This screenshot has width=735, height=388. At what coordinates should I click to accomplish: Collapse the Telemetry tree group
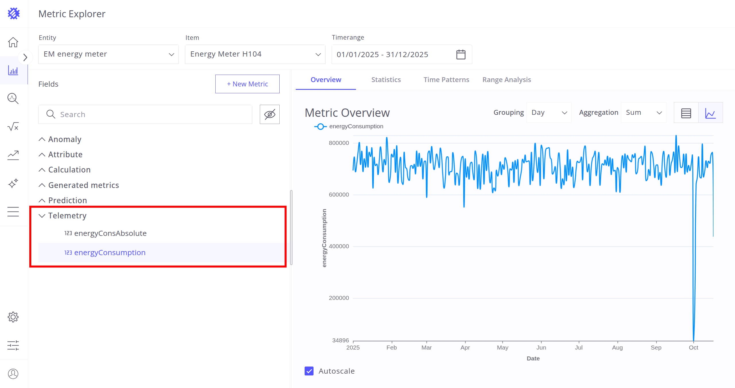42,216
